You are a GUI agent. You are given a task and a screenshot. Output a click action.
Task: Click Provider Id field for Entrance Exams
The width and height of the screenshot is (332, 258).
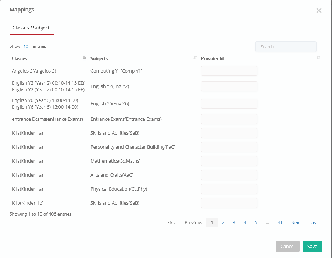click(229, 119)
